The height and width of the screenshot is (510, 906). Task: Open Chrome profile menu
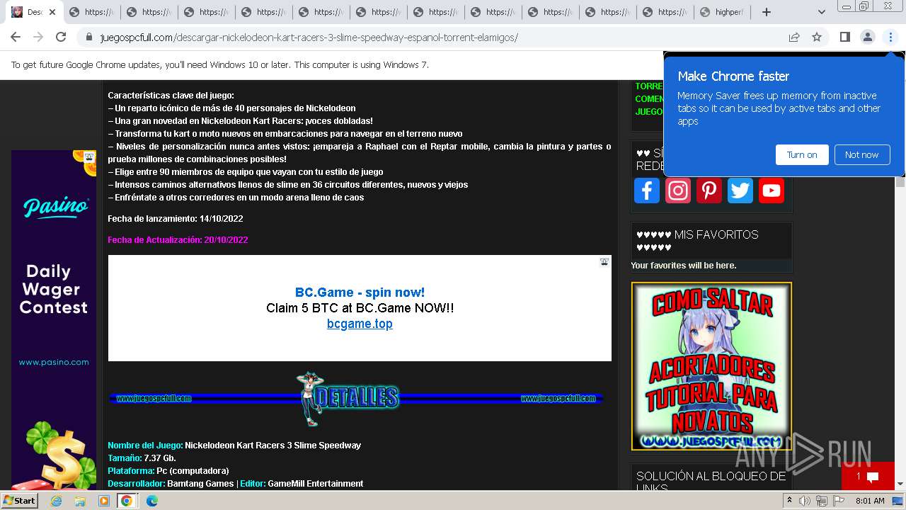(867, 37)
